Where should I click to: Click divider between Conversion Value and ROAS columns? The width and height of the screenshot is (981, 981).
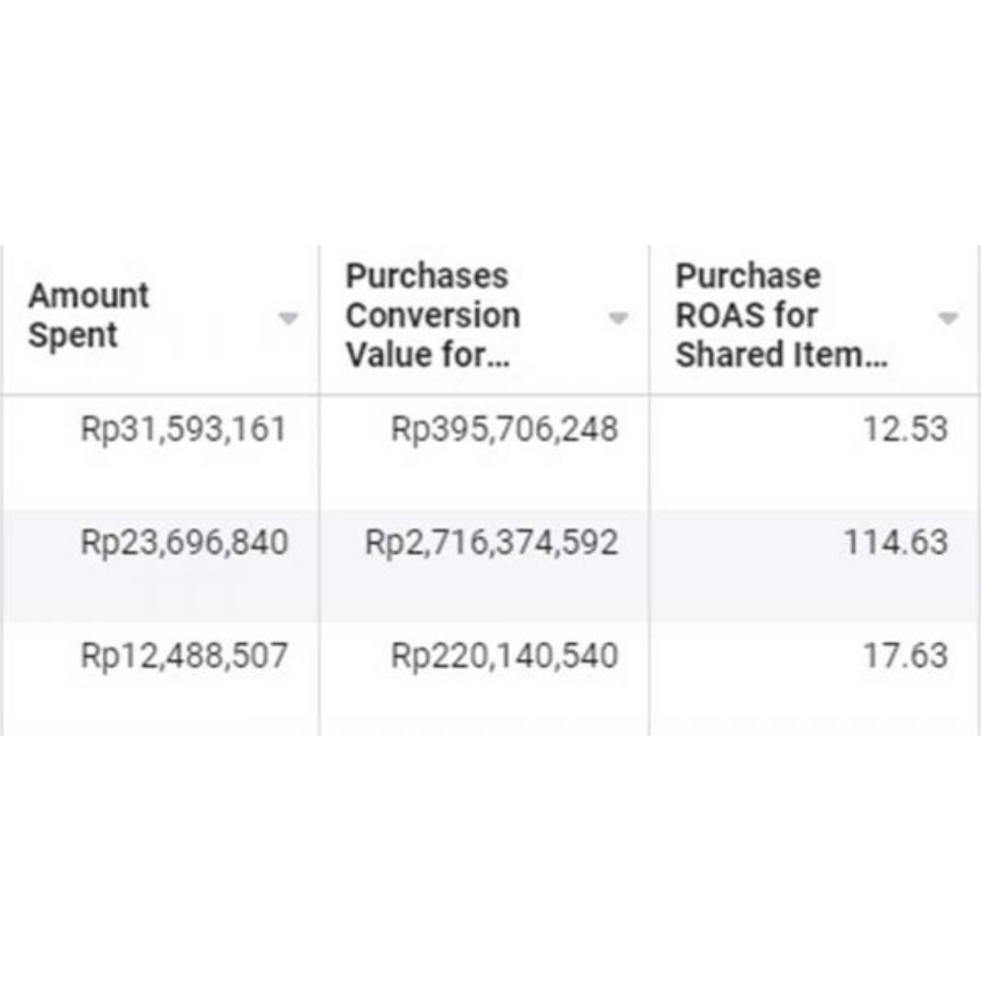pyautogui.click(x=649, y=490)
